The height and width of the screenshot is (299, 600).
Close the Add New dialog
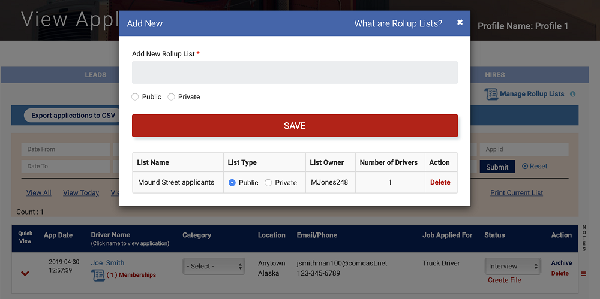[x=460, y=23]
